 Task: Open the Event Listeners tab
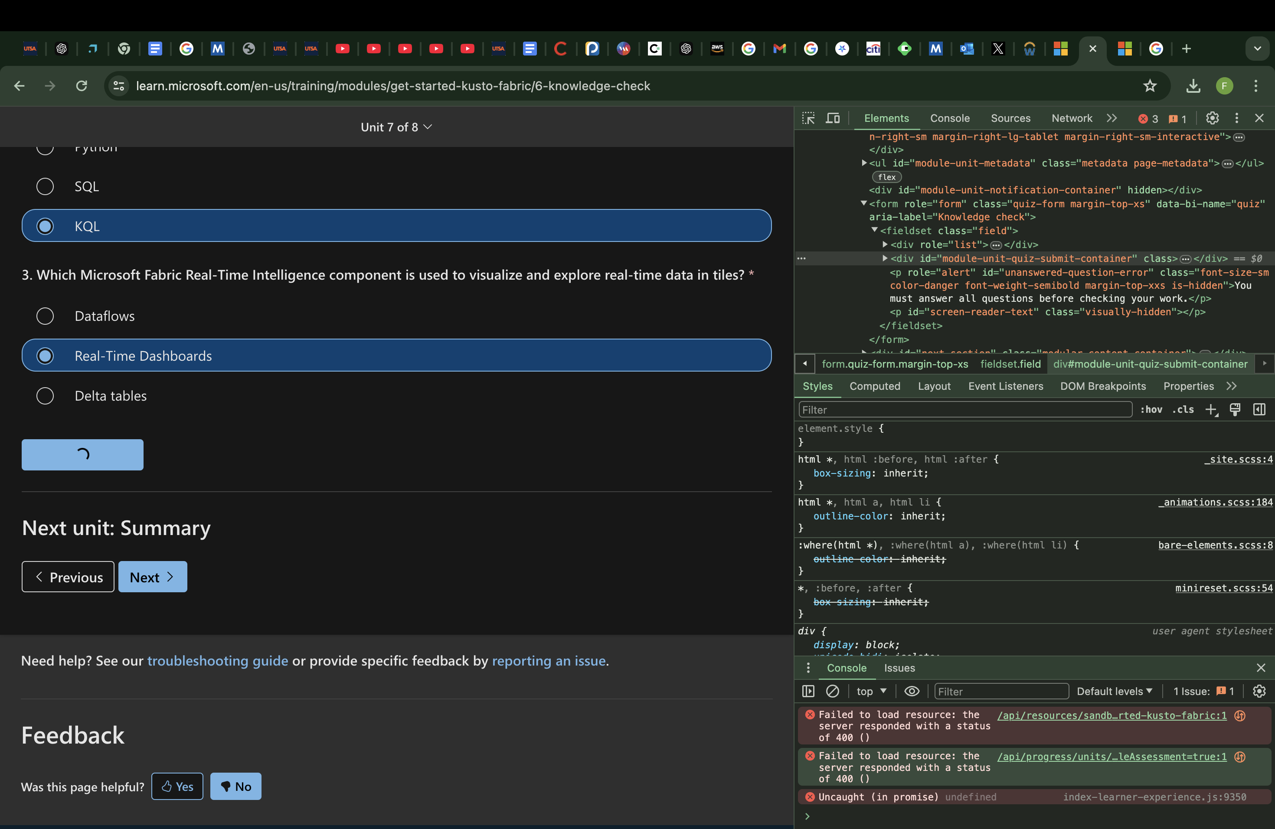(x=1006, y=386)
